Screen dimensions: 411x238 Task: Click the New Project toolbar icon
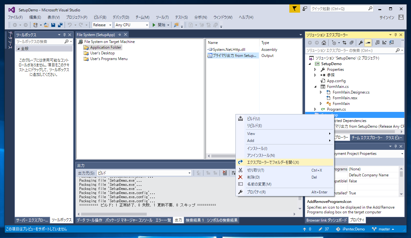35,25
